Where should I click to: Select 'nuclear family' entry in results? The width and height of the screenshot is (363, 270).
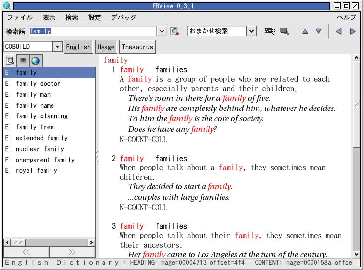[x=40, y=149]
